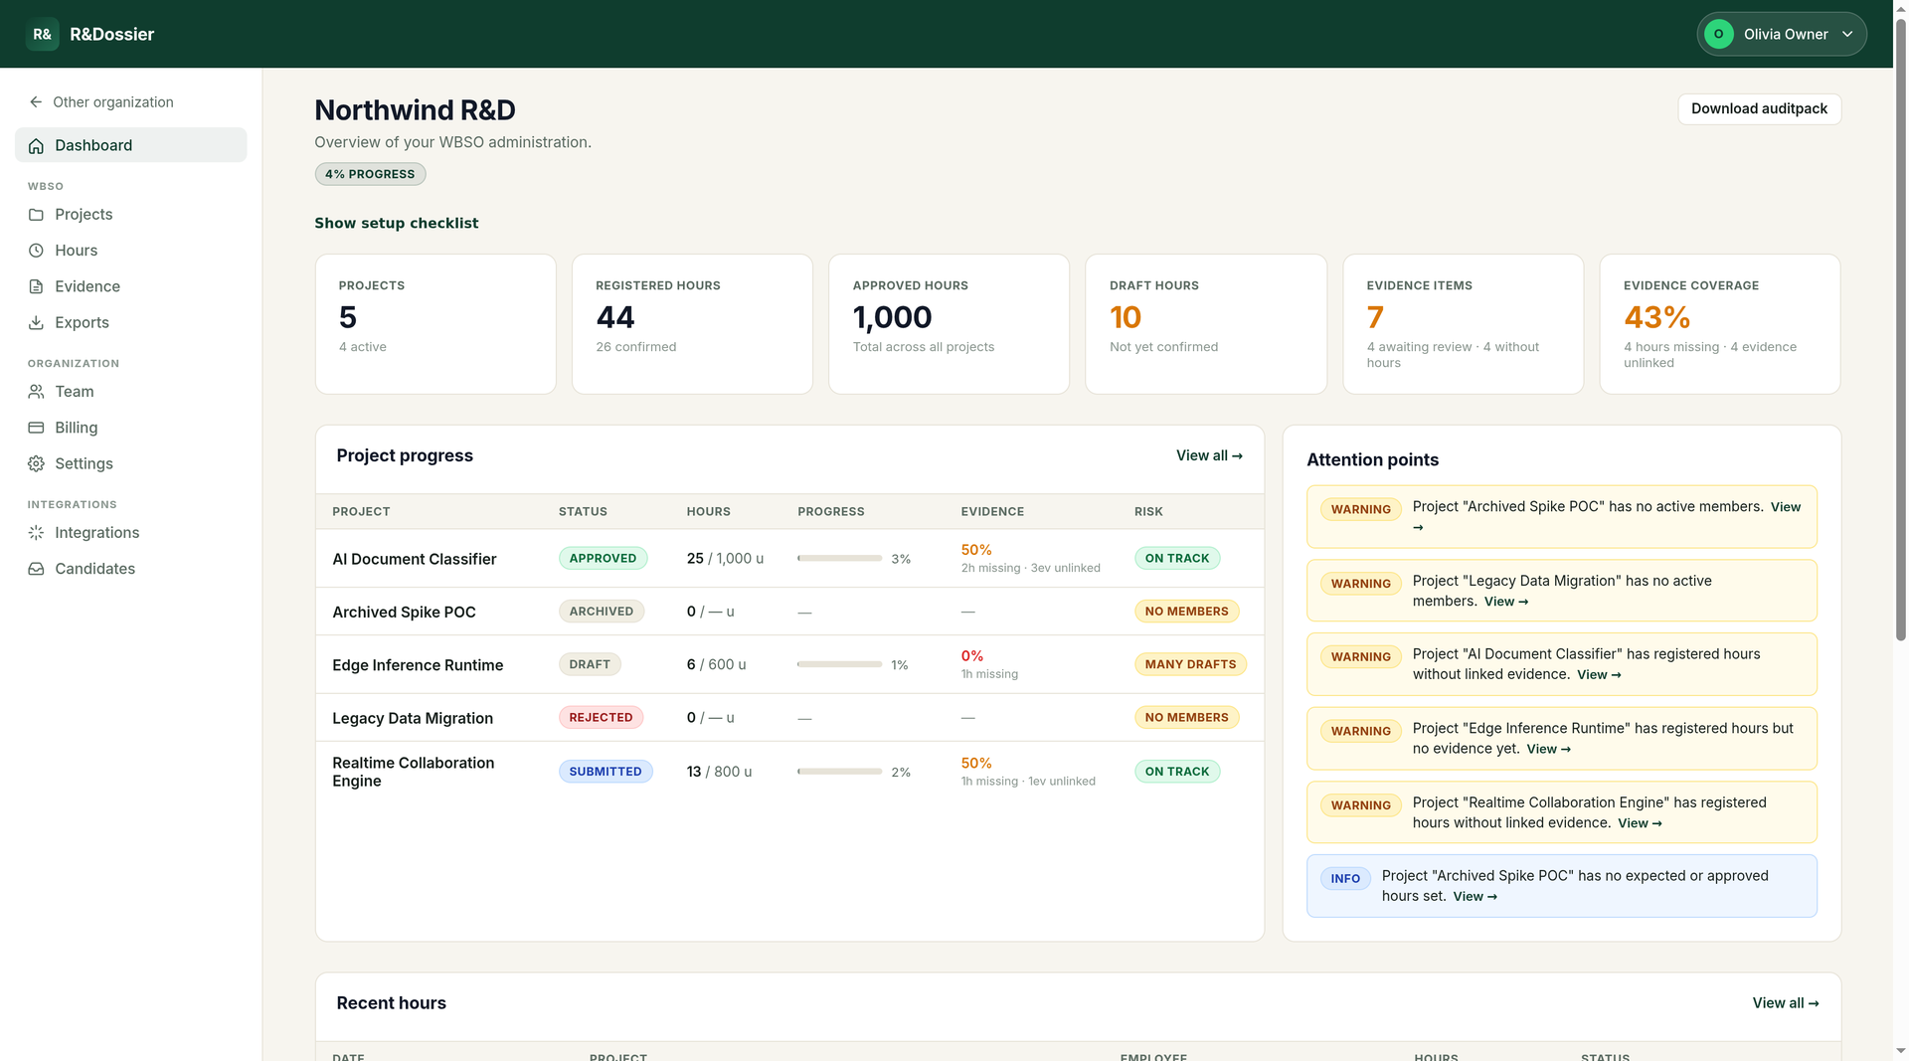
Task: Click the Exports download icon
Action: tap(36, 323)
